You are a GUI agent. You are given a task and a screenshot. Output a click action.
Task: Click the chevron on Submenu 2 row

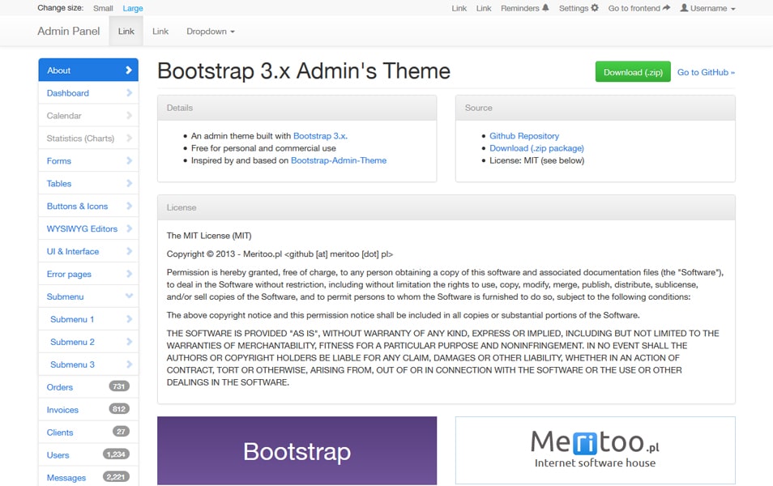point(129,342)
